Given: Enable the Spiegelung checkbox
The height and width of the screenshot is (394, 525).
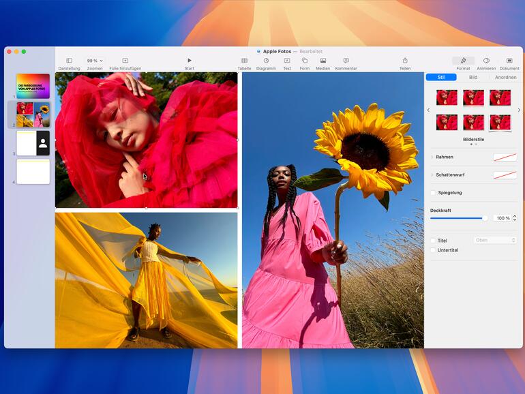Looking at the screenshot, I should pyautogui.click(x=433, y=193).
